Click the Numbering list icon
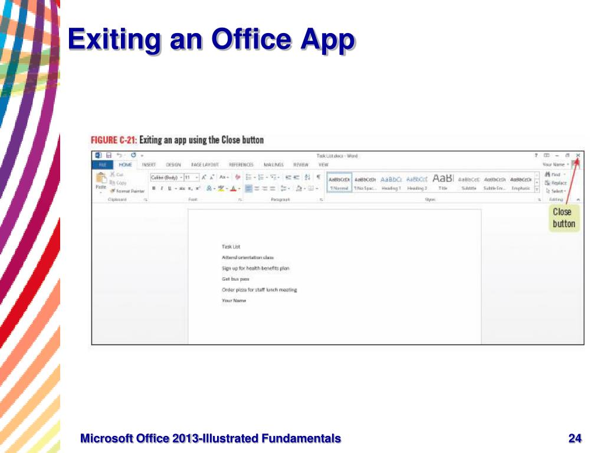Image resolution: width=604 pixels, height=453 pixels. point(261,177)
